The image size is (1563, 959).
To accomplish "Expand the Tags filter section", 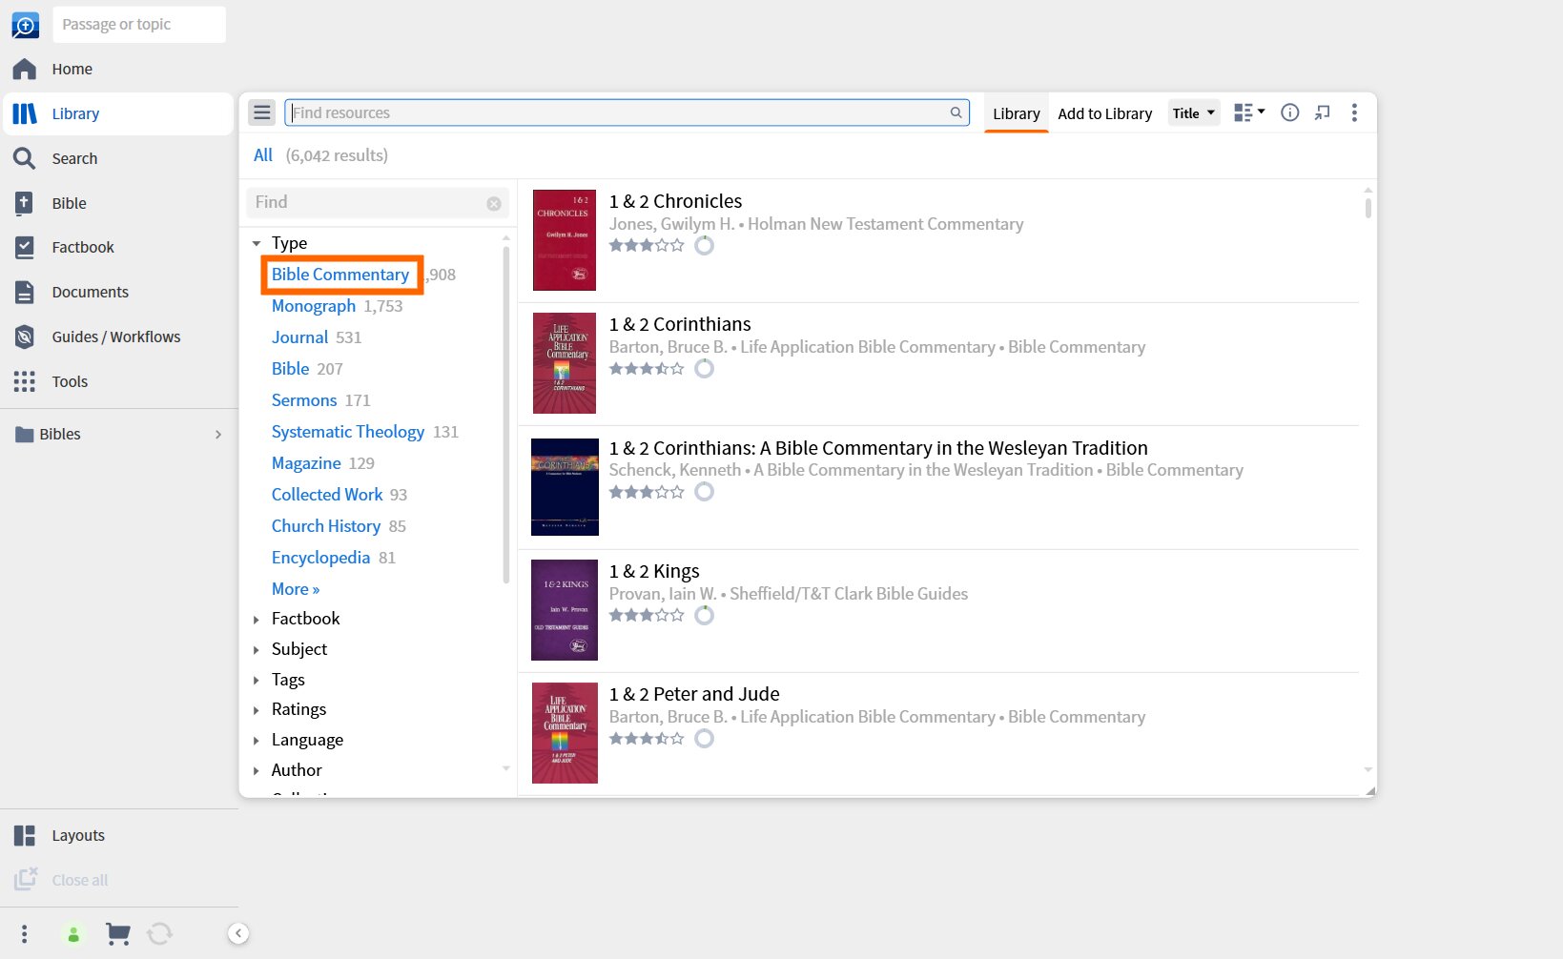I will tap(257, 681).
